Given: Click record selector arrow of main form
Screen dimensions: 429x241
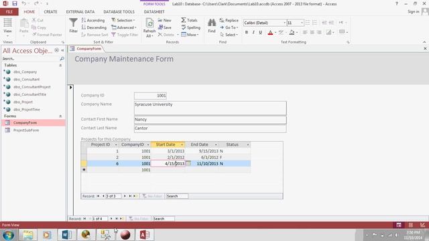Looking at the screenshot, I should (70, 87).
